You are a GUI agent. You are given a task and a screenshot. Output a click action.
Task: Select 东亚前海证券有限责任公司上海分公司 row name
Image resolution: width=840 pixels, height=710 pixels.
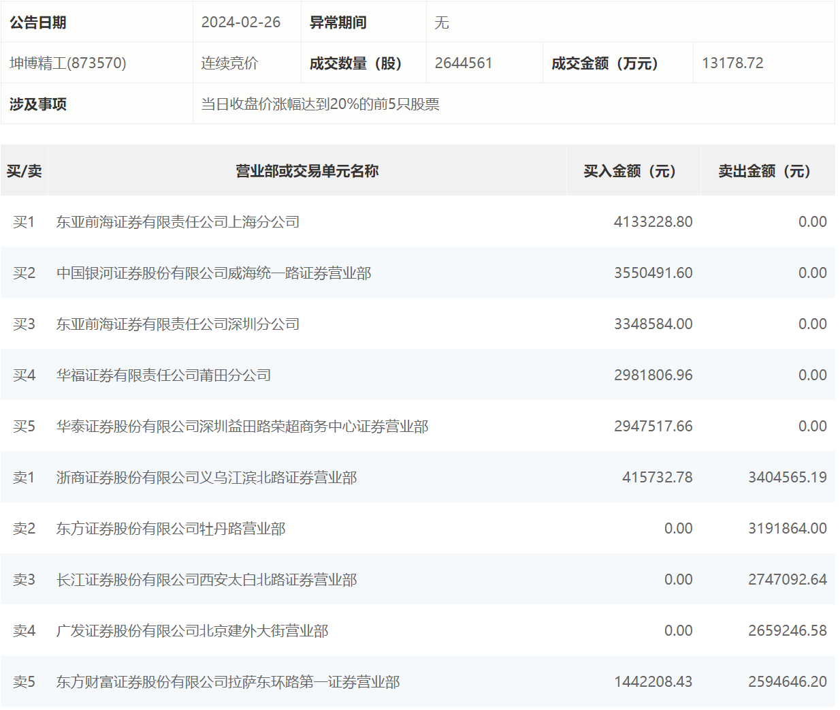(178, 222)
